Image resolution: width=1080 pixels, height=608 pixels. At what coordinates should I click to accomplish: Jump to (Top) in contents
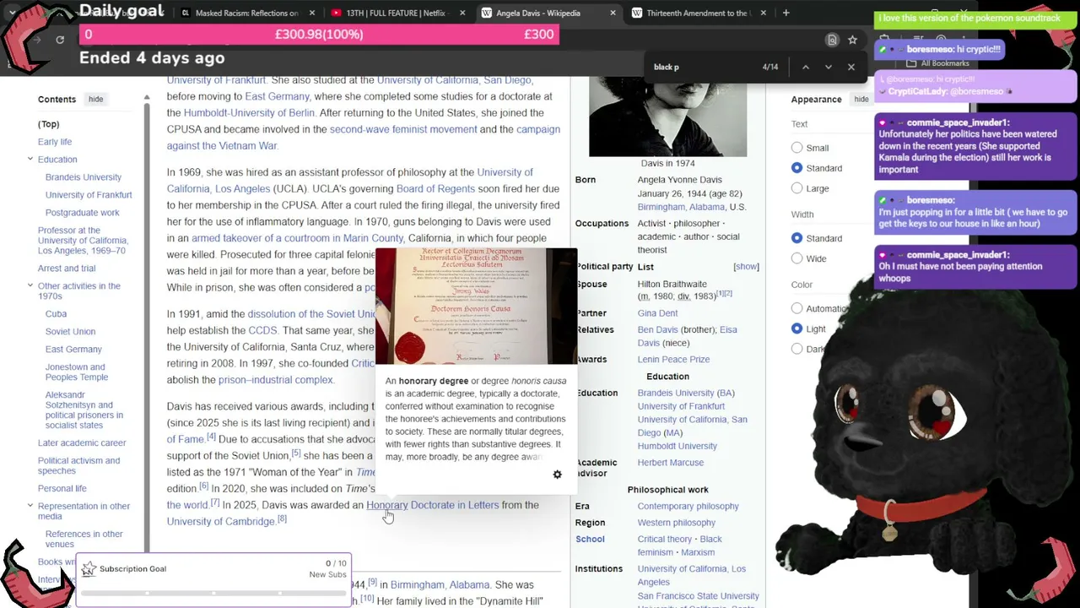[x=48, y=124]
